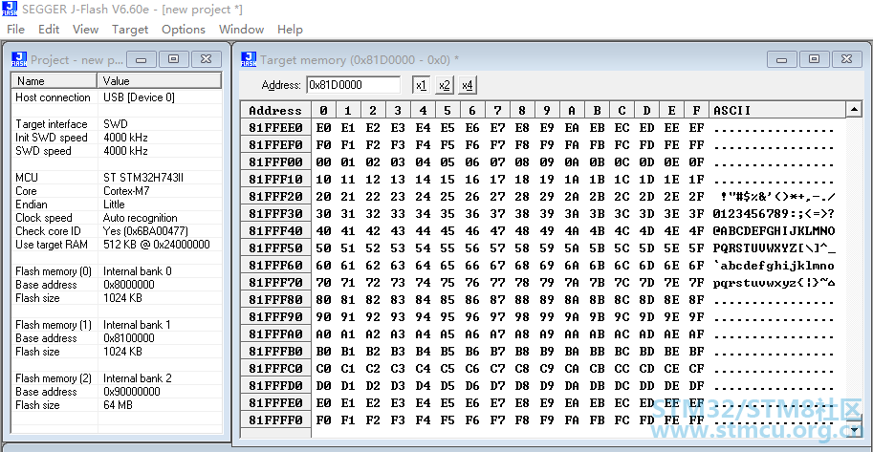Screen dimensions: 873x452
Task: Open the View menu
Action: coord(85,29)
